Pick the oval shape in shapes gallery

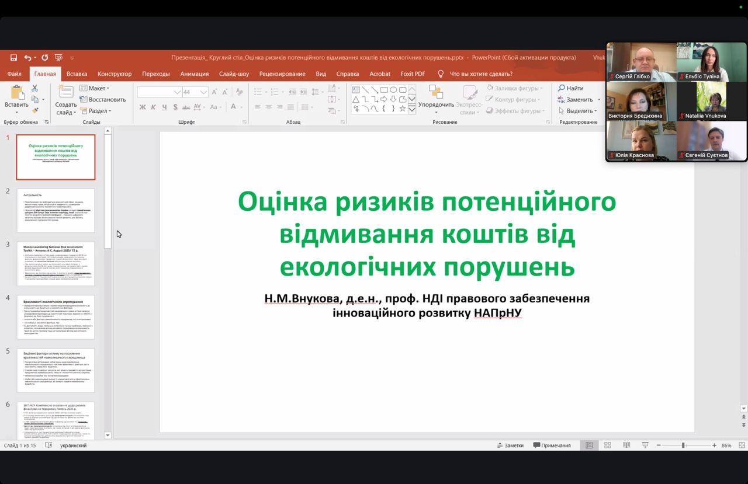pyautogui.click(x=393, y=90)
